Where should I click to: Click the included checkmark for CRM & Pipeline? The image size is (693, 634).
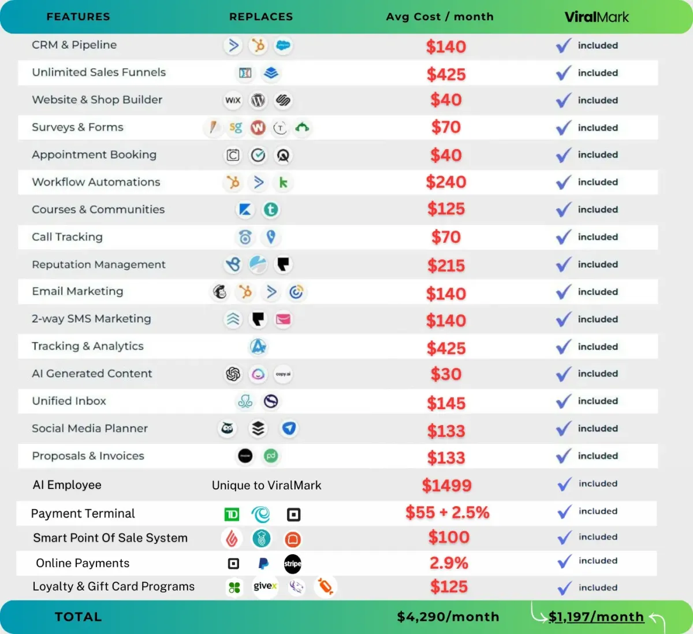(x=564, y=46)
